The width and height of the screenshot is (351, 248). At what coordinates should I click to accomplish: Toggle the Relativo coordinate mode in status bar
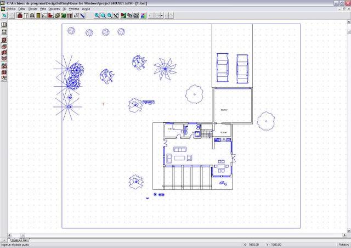[343, 245]
